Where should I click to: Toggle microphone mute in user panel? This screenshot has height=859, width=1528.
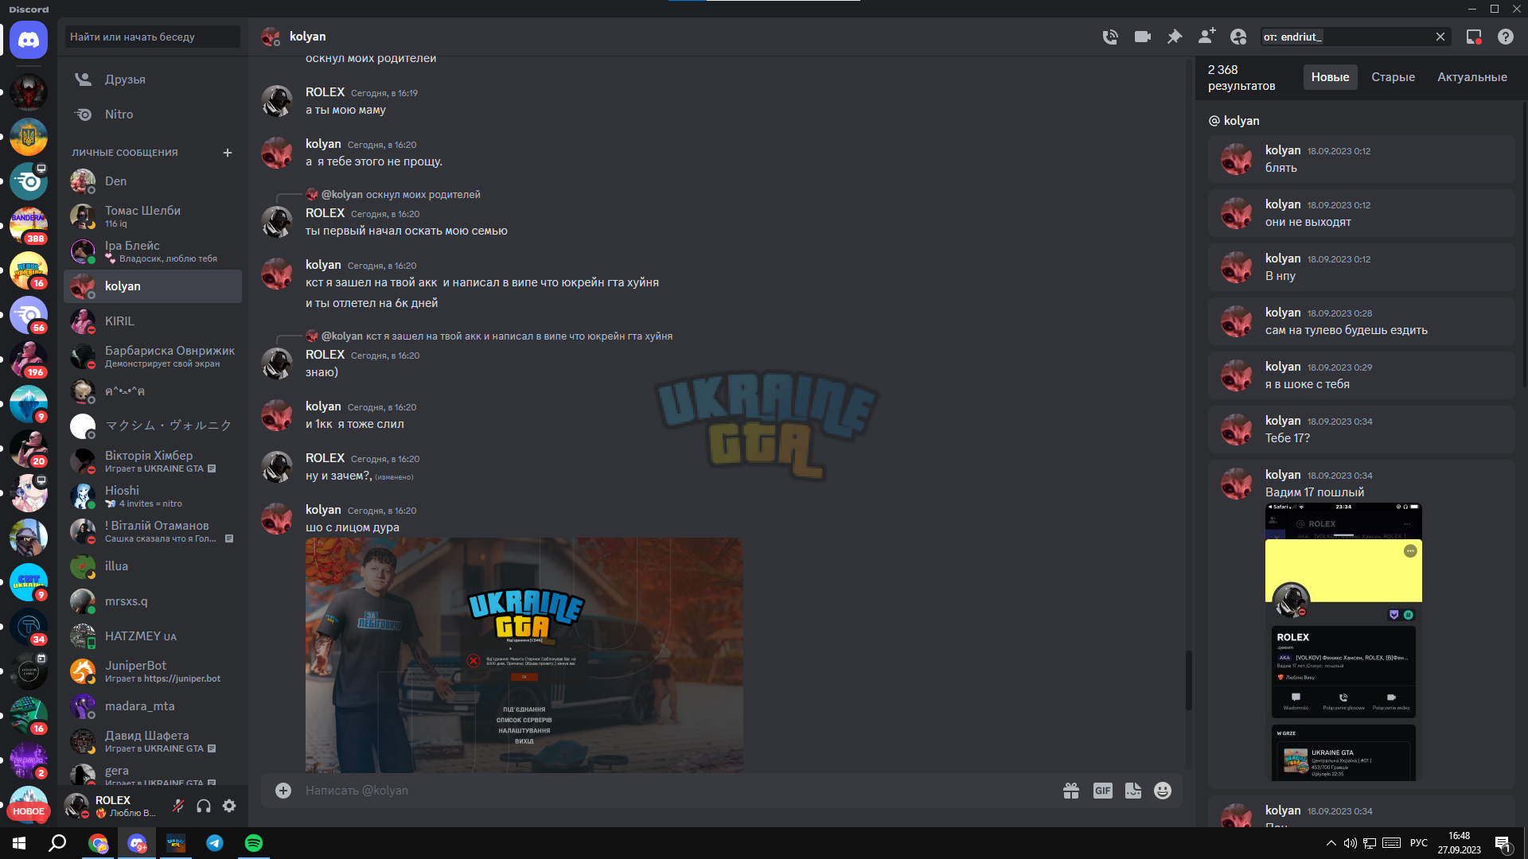(x=178, y=806)
